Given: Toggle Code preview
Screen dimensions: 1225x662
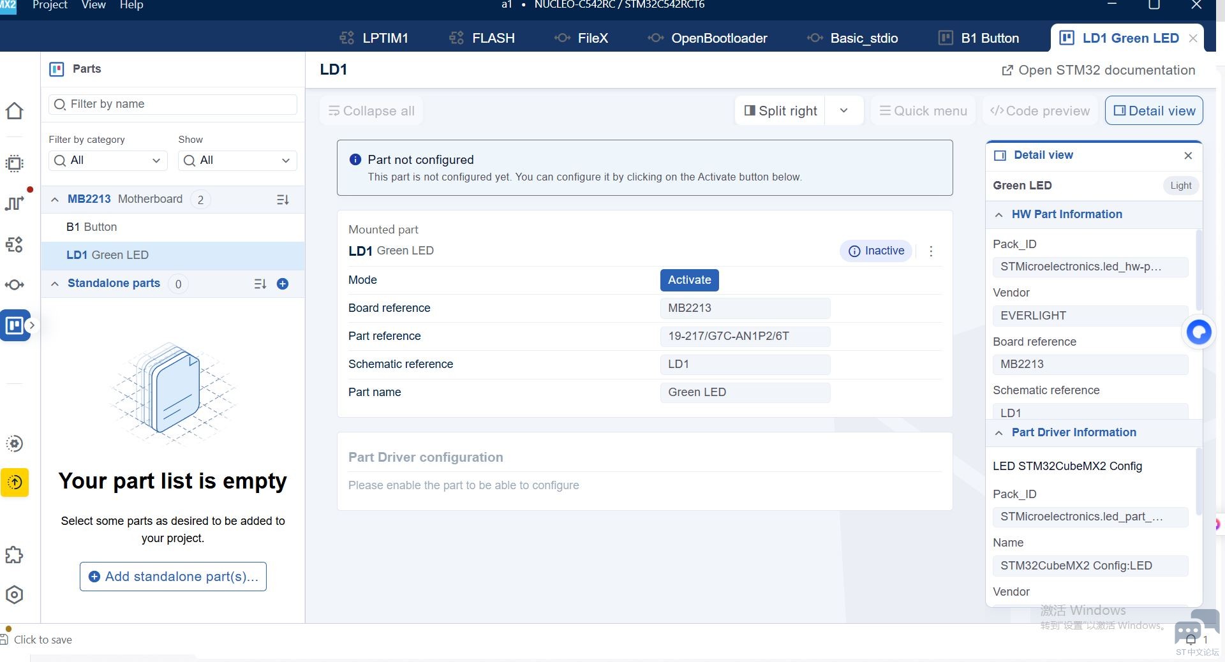Looking at the screenshot, I should tap(1040, 111).
